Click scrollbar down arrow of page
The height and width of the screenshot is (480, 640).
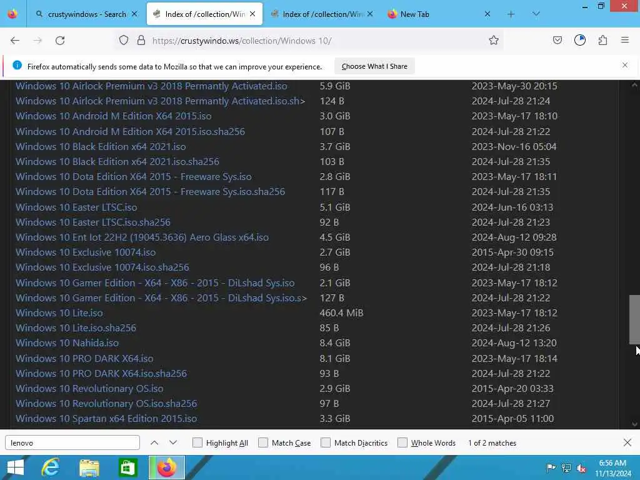(634, 424)
